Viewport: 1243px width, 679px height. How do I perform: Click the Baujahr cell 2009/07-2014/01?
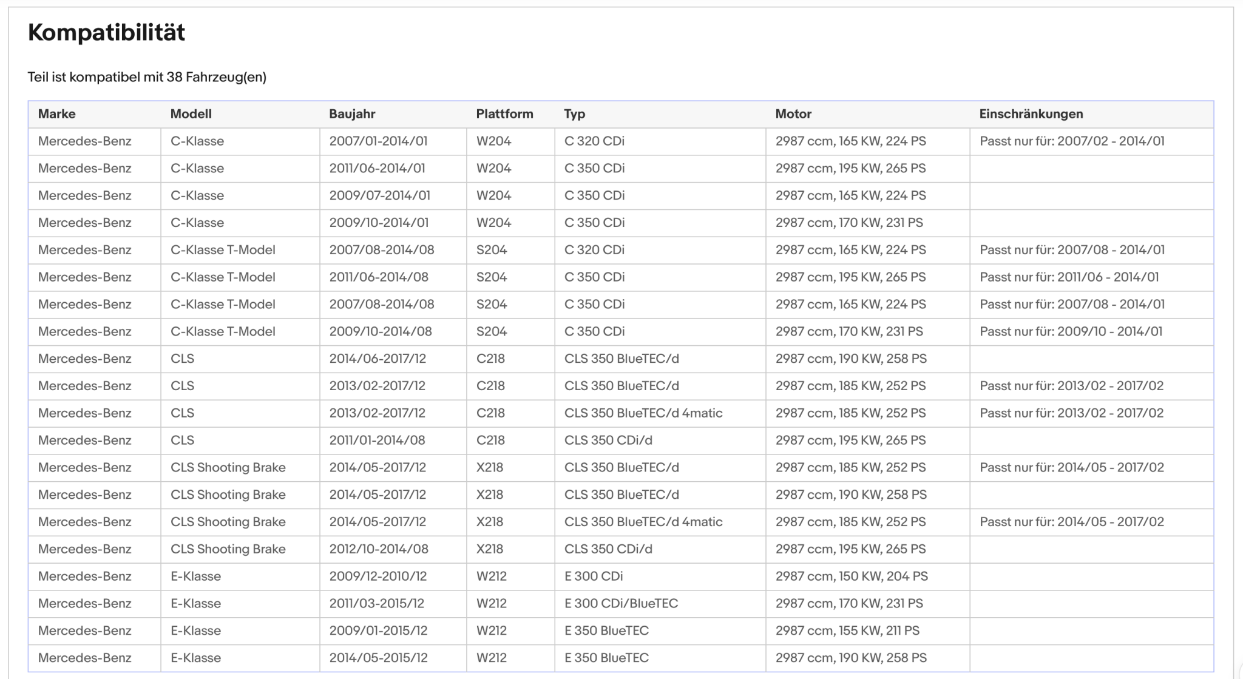point(379,196)
